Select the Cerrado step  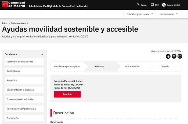click(x=165, y=66)
